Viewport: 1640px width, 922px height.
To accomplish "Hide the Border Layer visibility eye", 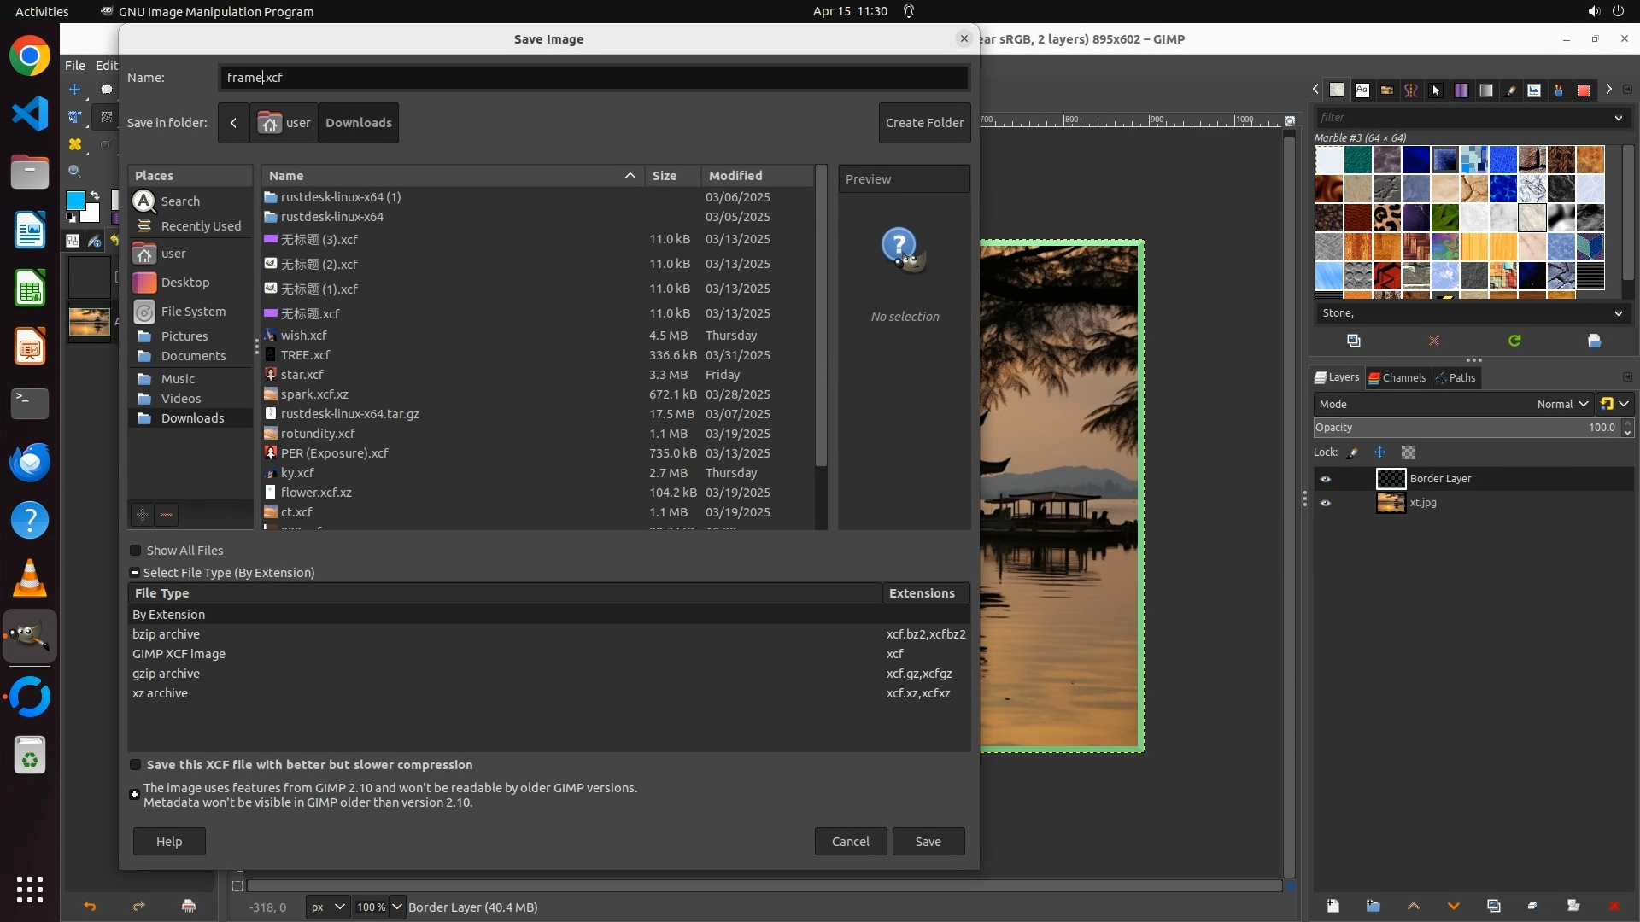I will point(1326,479).
